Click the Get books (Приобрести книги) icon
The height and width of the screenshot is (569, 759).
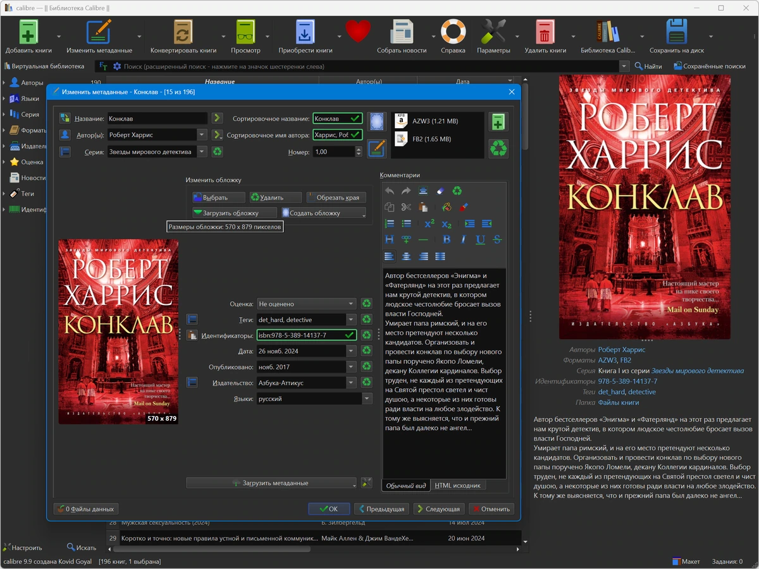(305, 32)
